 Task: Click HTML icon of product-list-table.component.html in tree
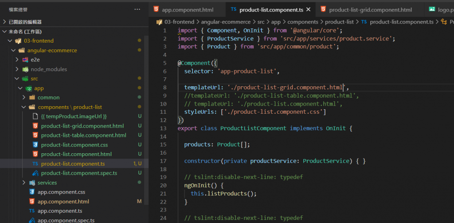point(35,135)
